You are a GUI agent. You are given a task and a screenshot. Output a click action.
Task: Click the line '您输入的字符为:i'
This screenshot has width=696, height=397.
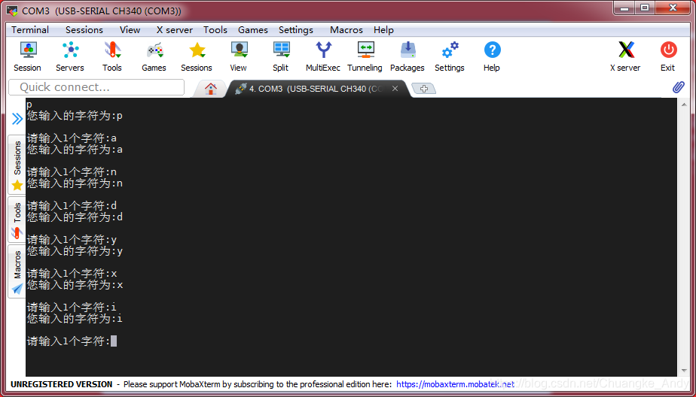pyautogui.click(x=75, y=319)
